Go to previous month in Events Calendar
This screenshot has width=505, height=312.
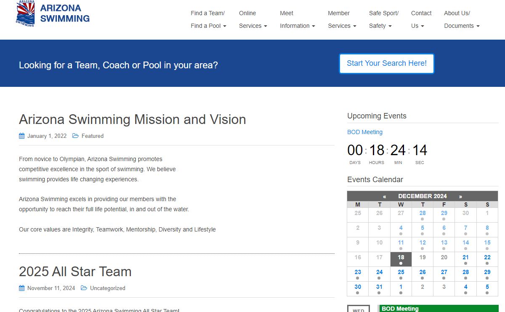click(385, 196)
